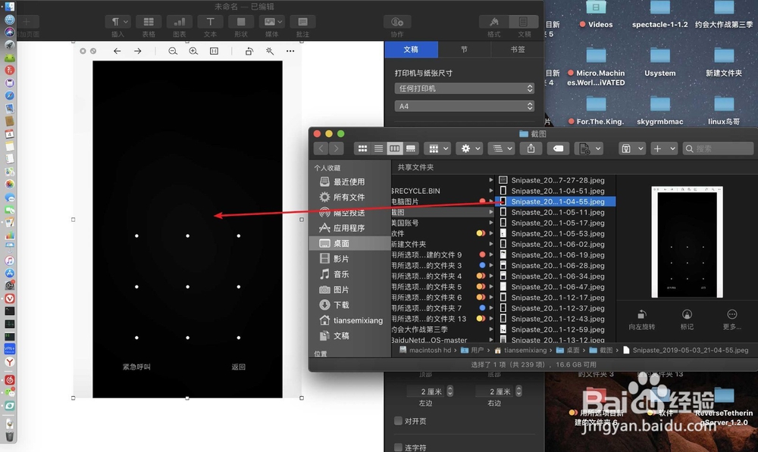758x452 pixels.
Task: Click the back arrow in Pages toolbar
Action: tap(116, 49)
